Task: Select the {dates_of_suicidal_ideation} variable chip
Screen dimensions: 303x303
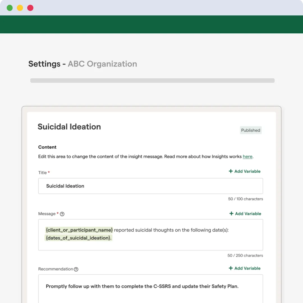Action: tap(79, 238)
